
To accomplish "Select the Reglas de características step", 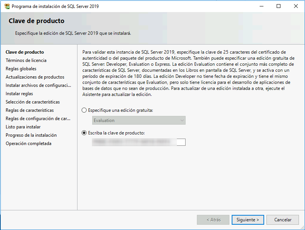I will pyautogui.click(x=30, y=110).
